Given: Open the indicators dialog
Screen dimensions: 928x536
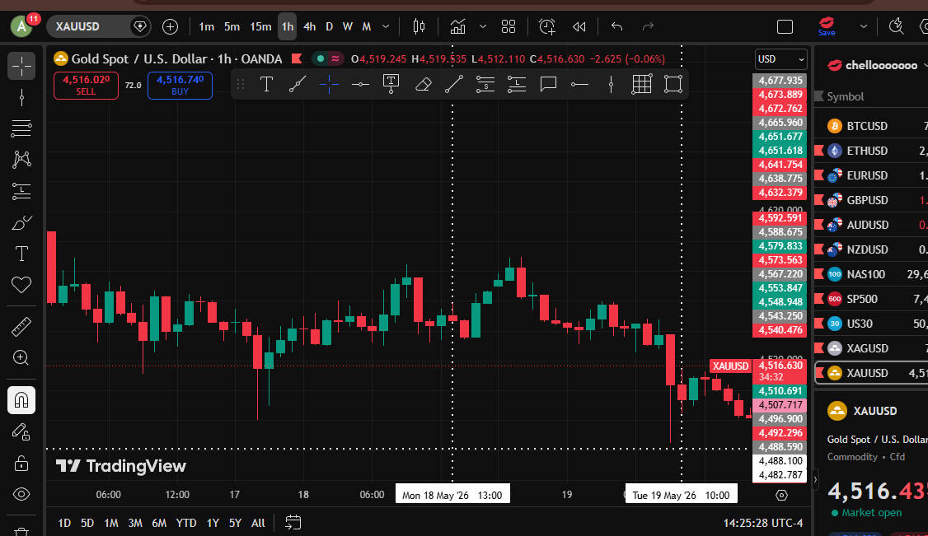Looking at the screenshot, I should pos(457,26).
